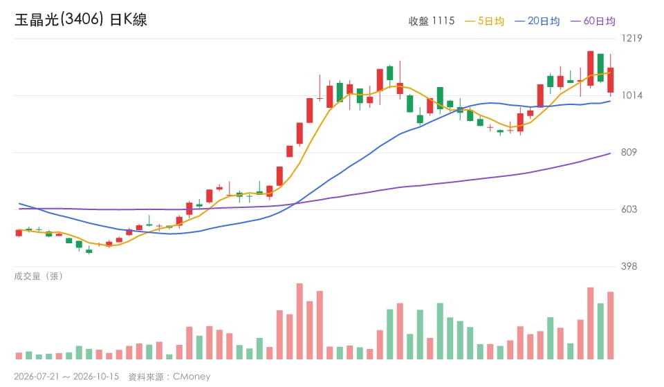This screenshot has width=664, height=387.
Task: Click the tallest volume bar in the chart
Action: (x=299, y=321)
